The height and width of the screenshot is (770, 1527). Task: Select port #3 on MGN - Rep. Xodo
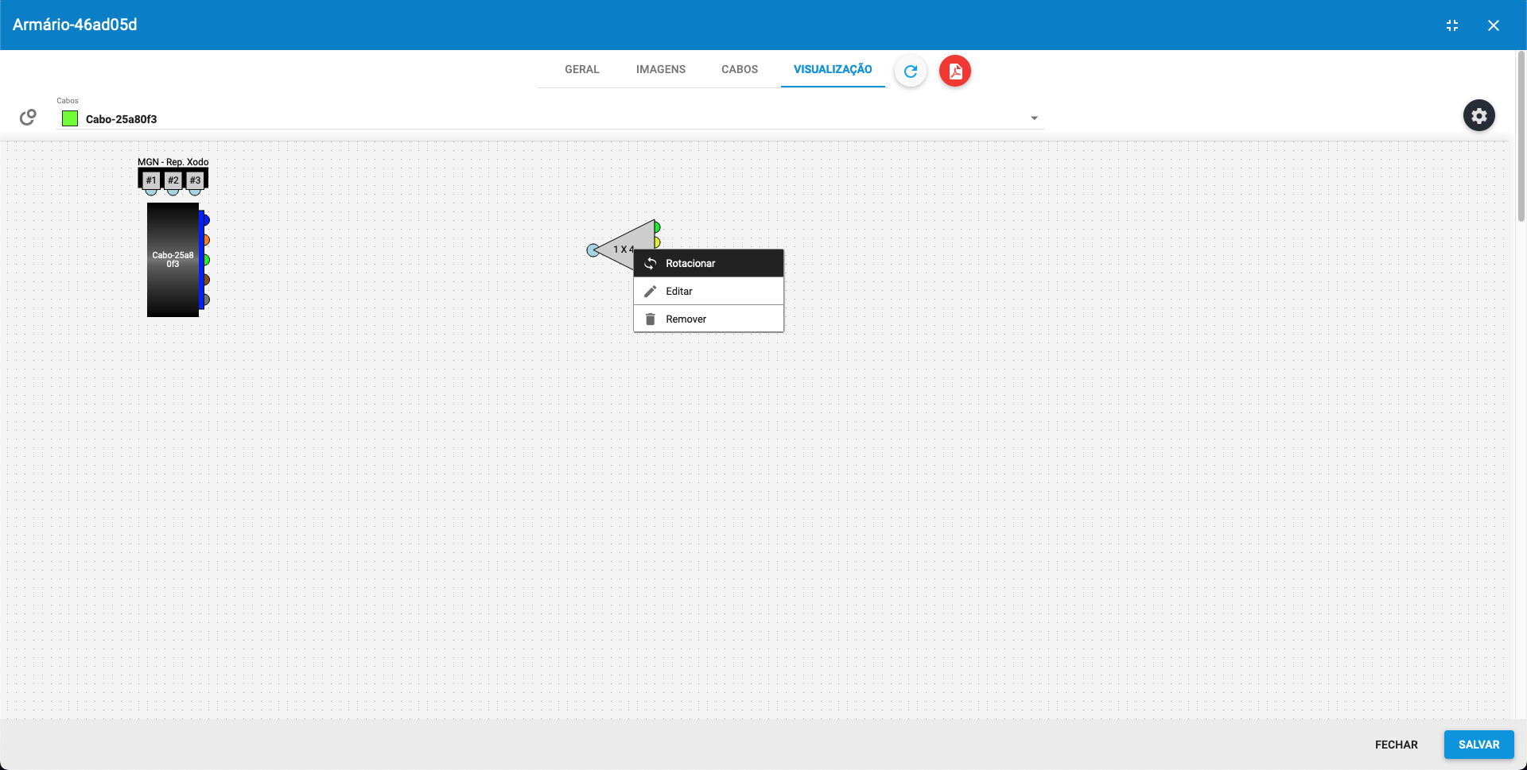tap(196, 180)
